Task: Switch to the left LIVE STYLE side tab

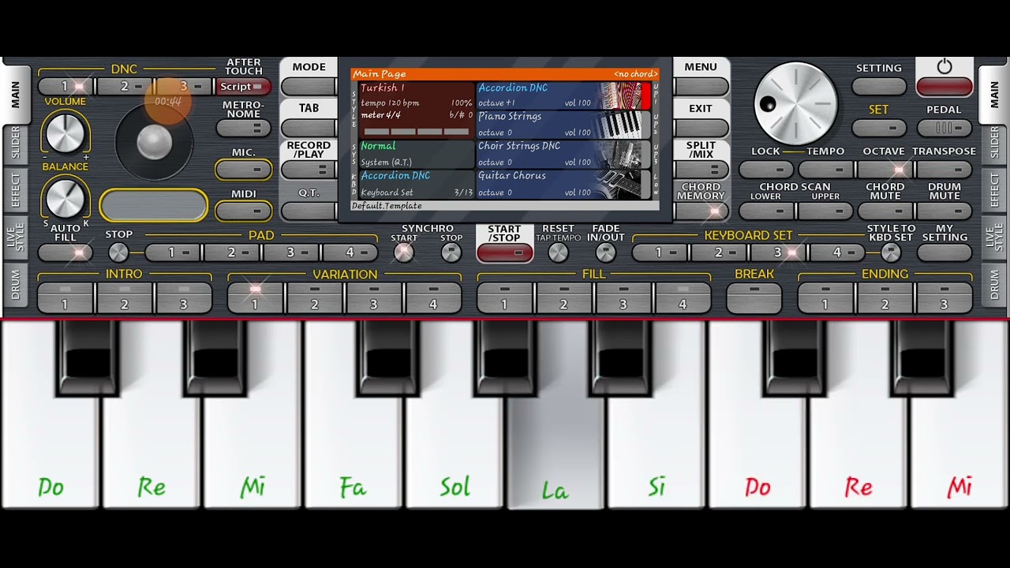Action: pos(15,237)
